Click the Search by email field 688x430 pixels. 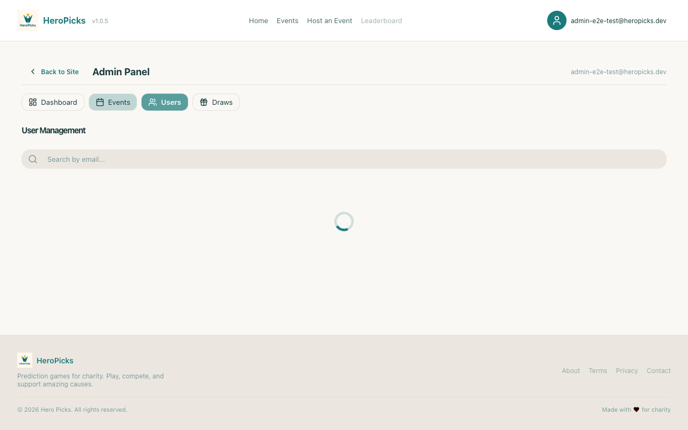point(349,159)
